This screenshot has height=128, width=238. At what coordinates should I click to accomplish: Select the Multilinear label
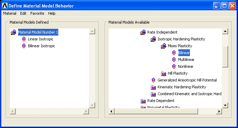pyautogui.click(x=186, y=60)
